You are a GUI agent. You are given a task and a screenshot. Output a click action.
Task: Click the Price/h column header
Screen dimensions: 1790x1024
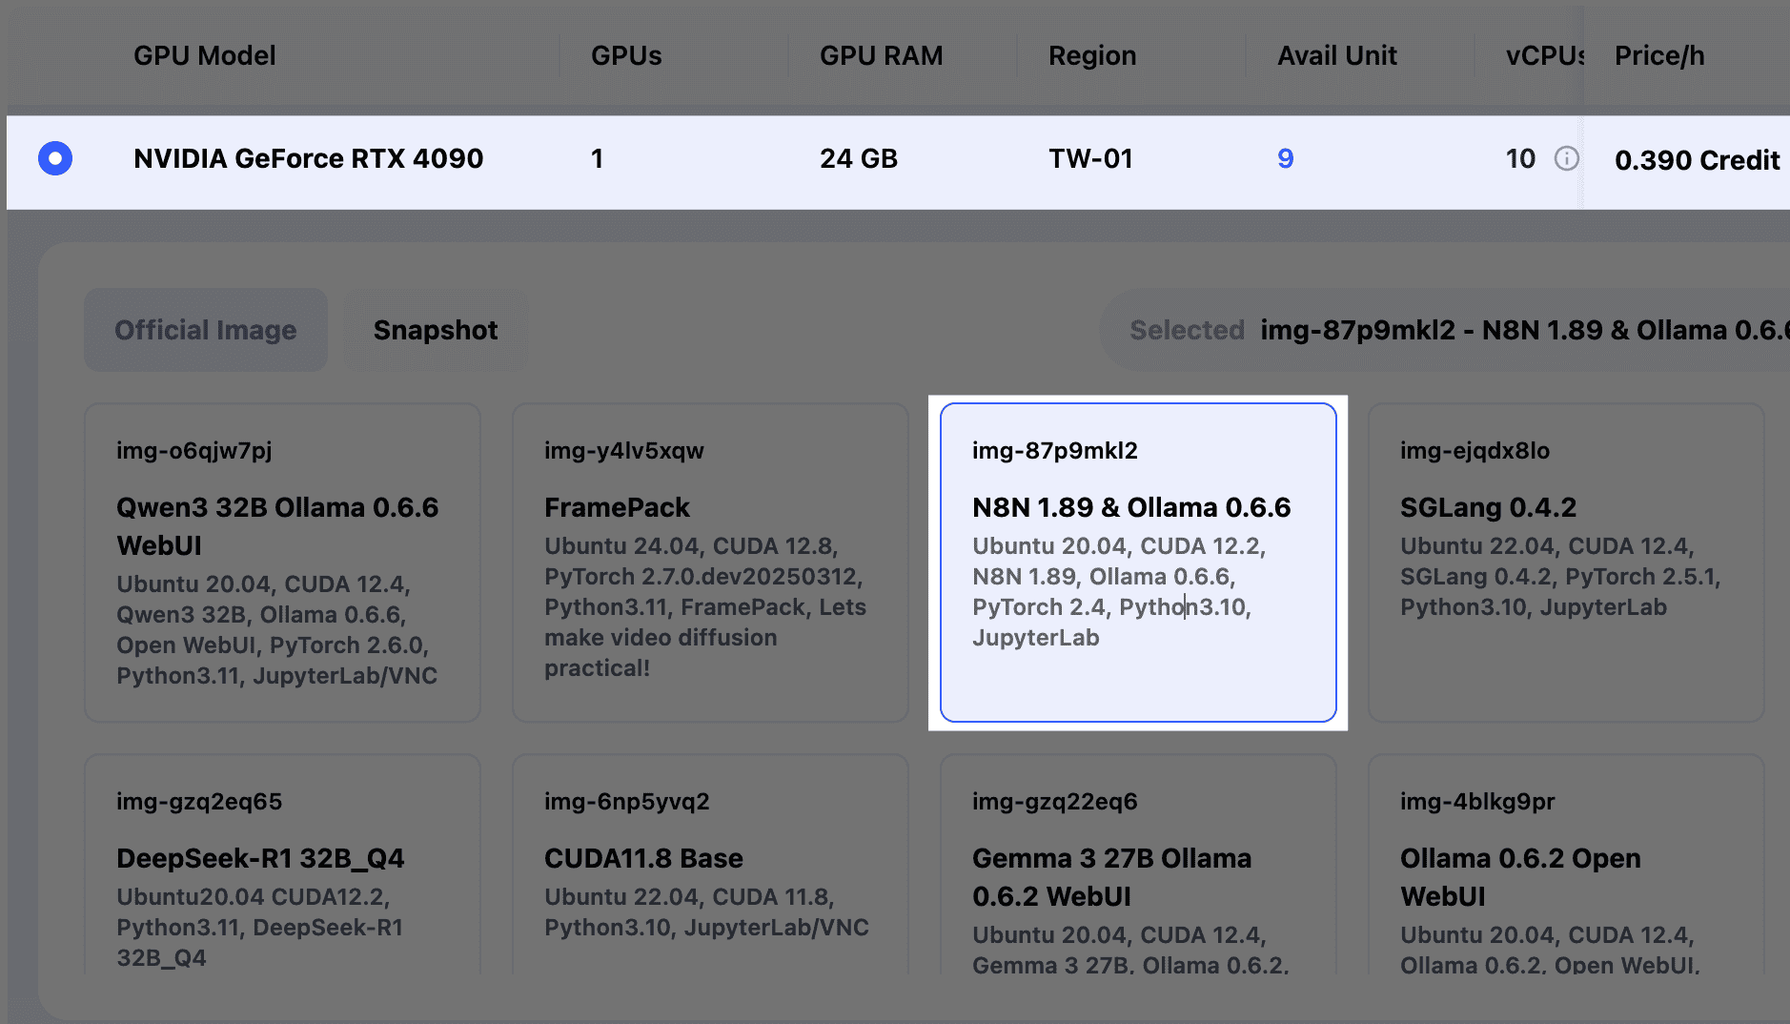(x=1659, y=55)
